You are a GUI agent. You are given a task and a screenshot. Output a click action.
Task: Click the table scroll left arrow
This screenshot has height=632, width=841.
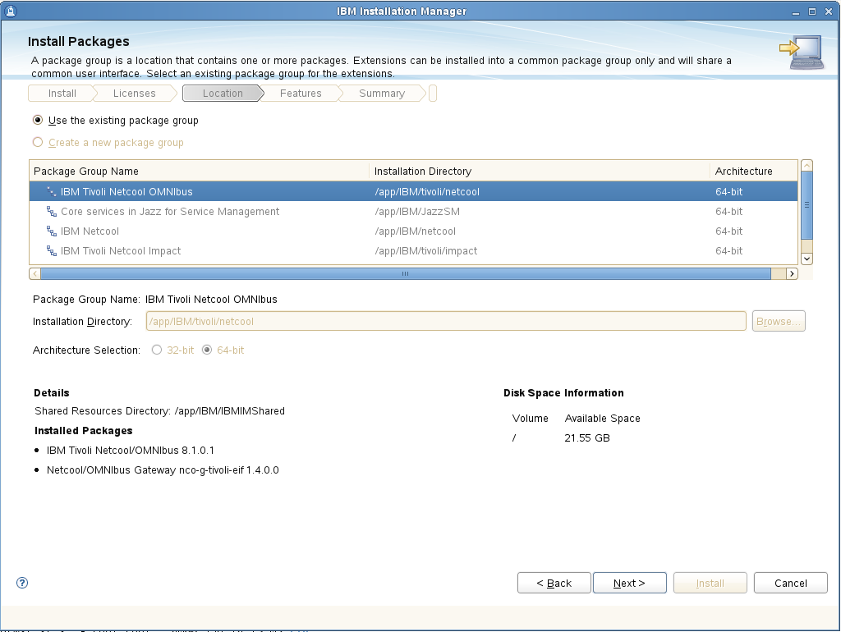point(34,274)
